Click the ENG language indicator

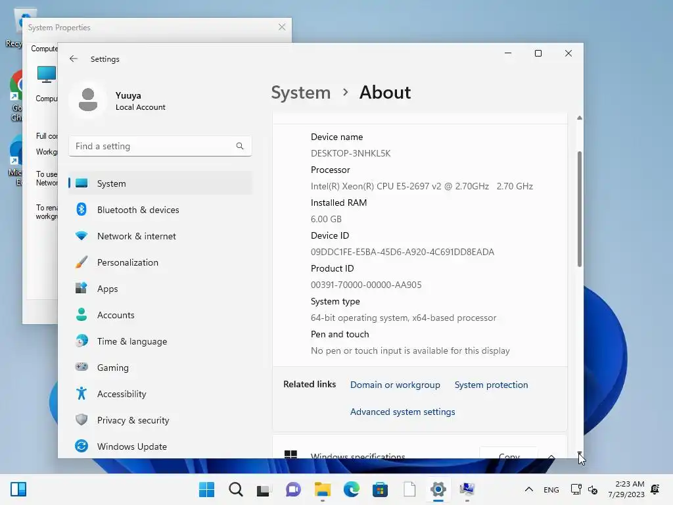click(x=551, y=489)
